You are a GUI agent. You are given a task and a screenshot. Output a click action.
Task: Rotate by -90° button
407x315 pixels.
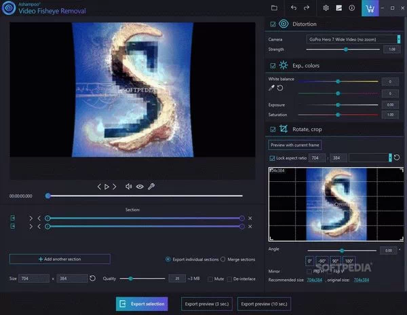point(322,261)
